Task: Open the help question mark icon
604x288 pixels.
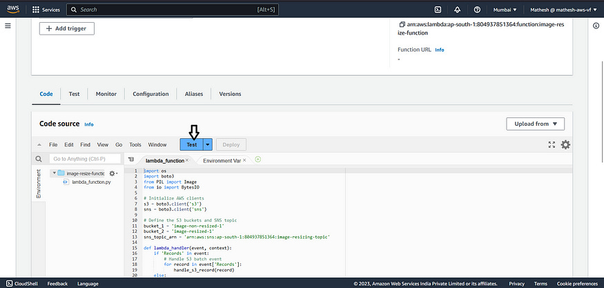Action: coord(477,10)
